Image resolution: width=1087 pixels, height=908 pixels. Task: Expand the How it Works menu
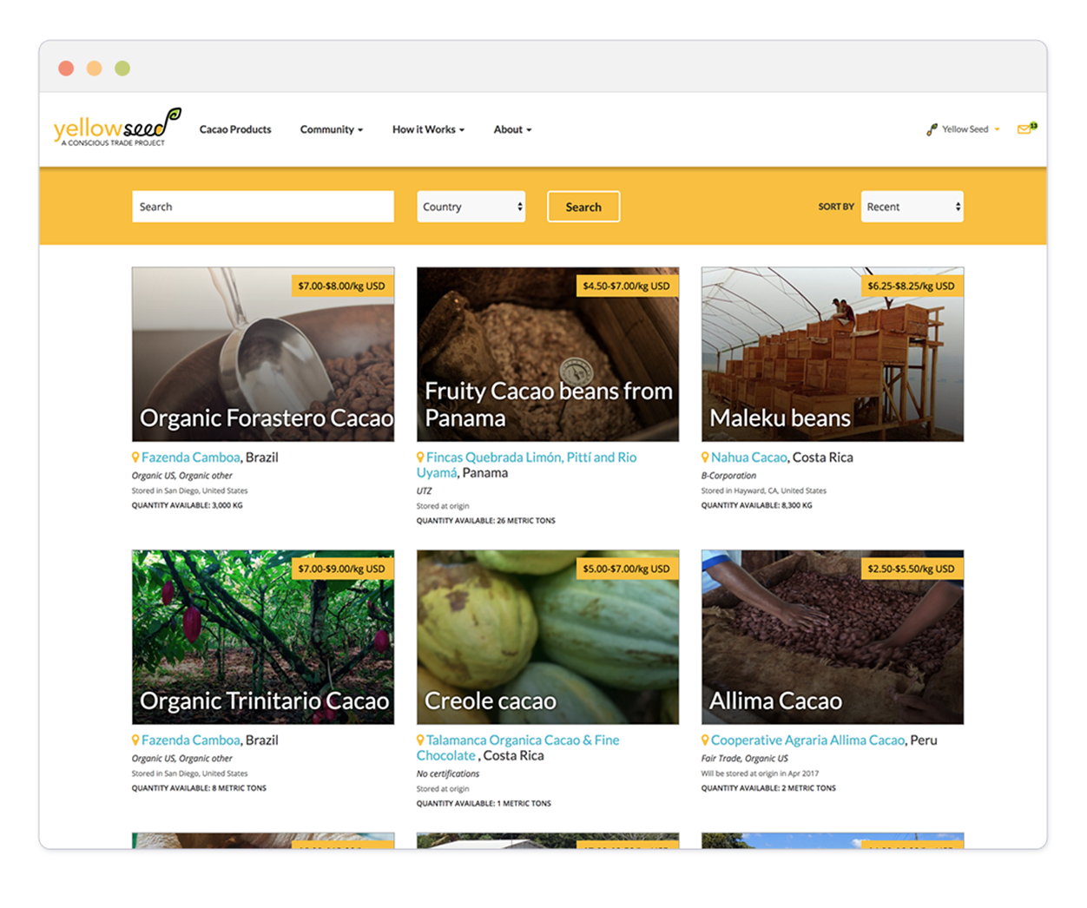tap(428, 129)
